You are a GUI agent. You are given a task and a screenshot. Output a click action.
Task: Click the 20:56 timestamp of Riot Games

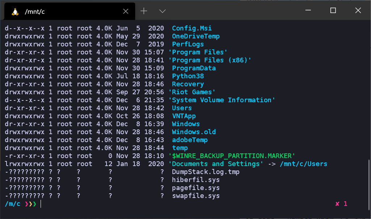(x=154, y=92)
